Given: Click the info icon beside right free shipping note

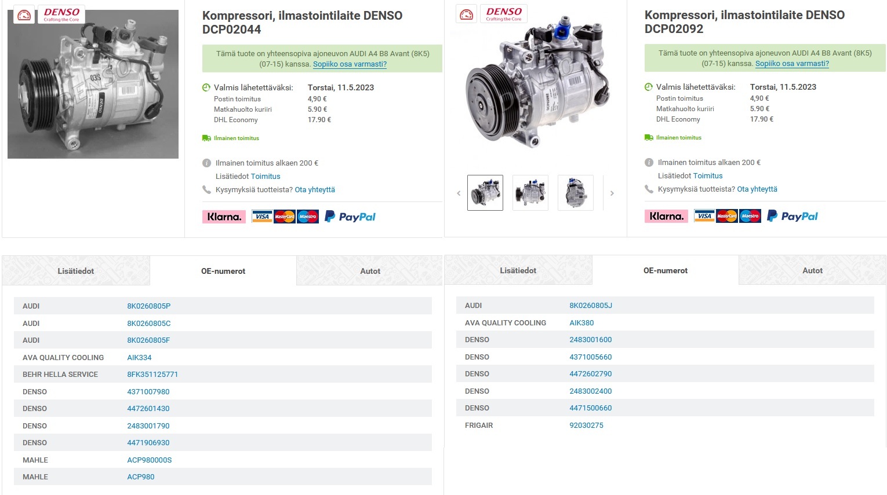Looking at the screenshot, I should point(649,163).
